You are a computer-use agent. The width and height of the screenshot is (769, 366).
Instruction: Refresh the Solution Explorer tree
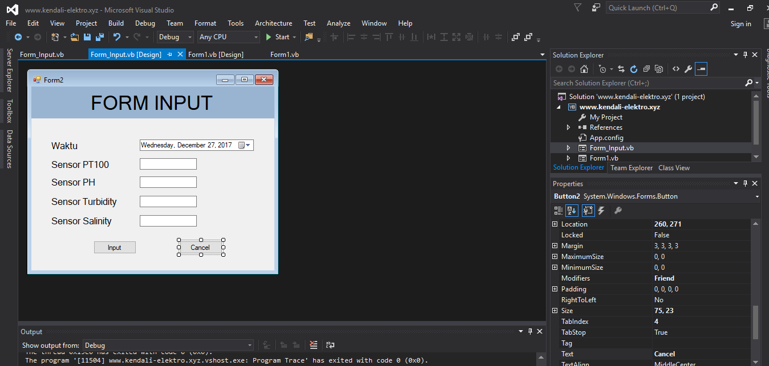(634, 69)
